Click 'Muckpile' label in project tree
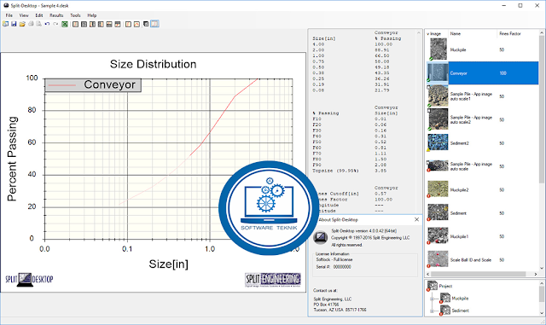The height and width of the screenshot is (325, 546). [460, 299]
